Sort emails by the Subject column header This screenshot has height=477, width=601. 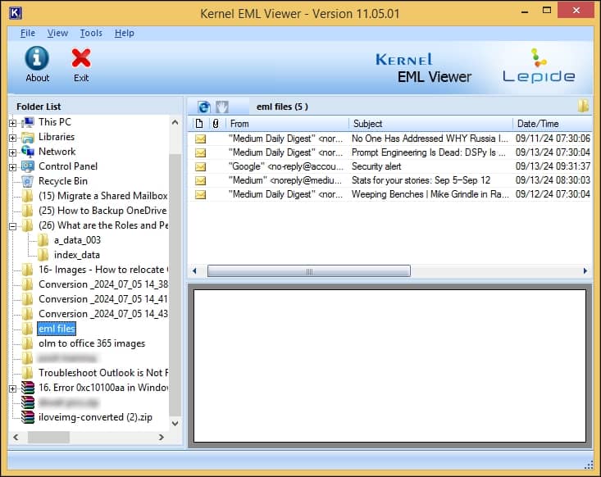pyautogui.click(x=430, y=124)
